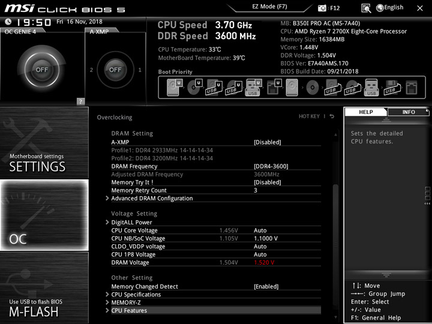Screen dimensions: 432x324
Task: Expand DigitALL Power submenu
Action: 131,223
